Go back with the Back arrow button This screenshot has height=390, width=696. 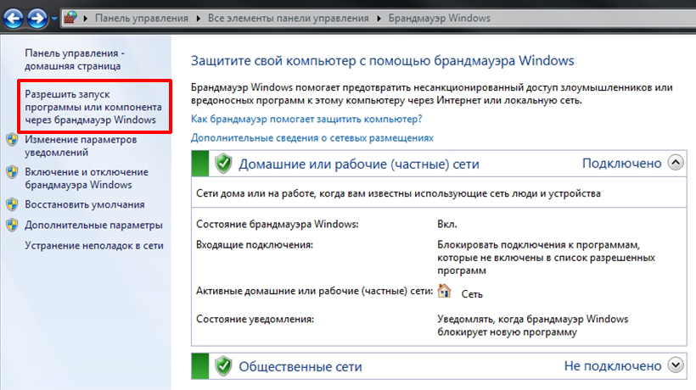(x=14, y=19)
